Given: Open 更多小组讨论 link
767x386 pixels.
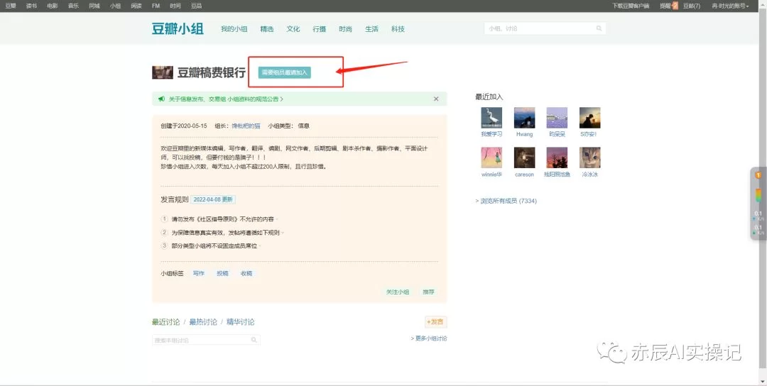Looking at the screenshot, I should (x=429, y=338).
